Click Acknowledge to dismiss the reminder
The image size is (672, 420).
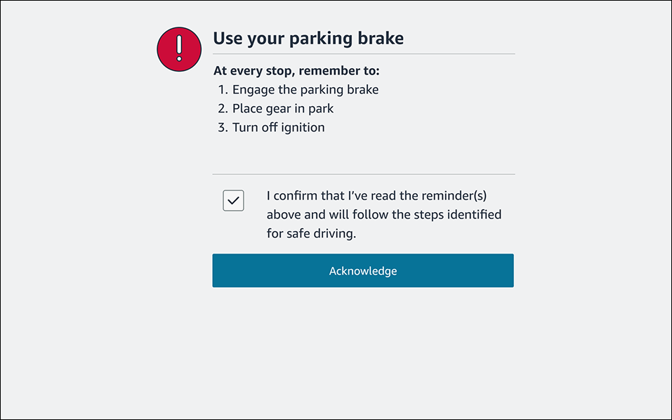point(362,270)
